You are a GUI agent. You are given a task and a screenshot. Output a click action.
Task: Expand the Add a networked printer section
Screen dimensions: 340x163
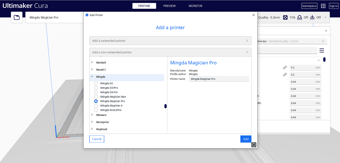point(246,40)
